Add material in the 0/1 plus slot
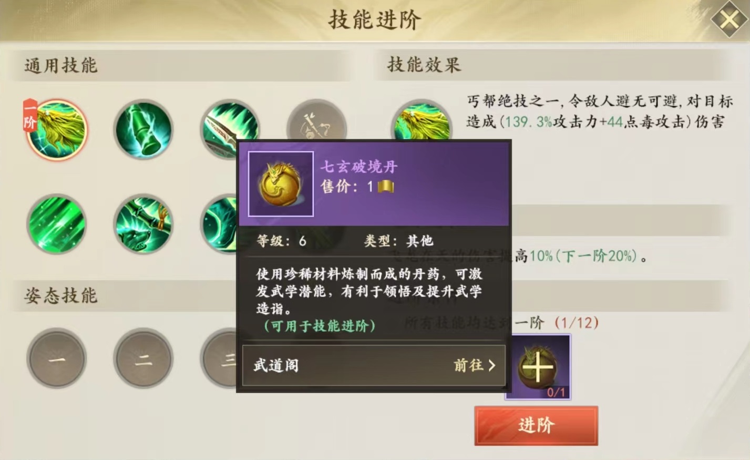Screen dimensions: 750x460 (538, 367)
